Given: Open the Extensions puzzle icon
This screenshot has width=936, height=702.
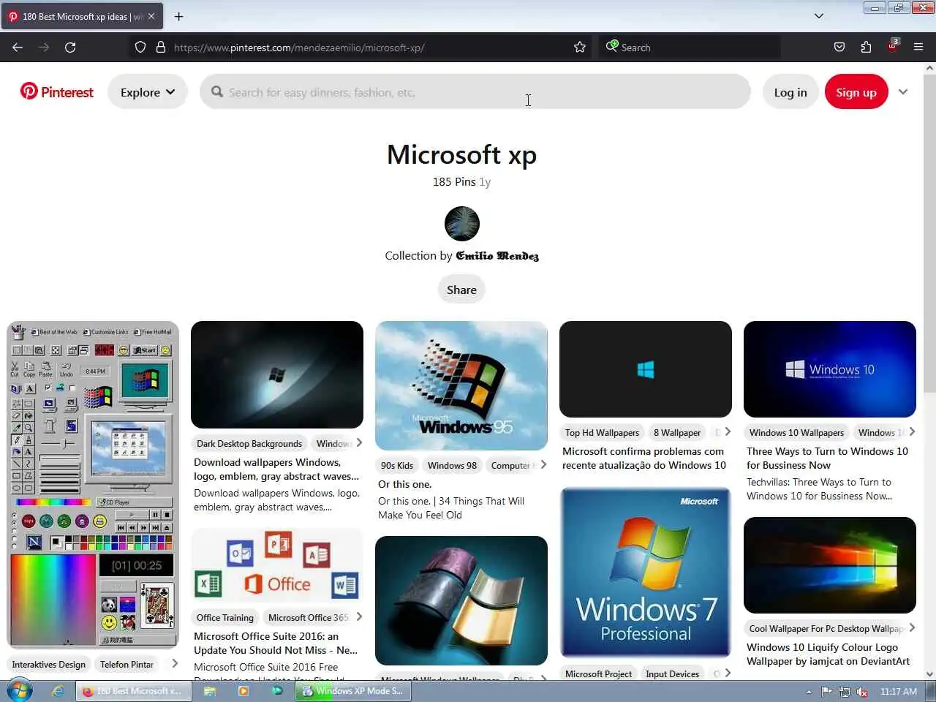Looking at the screenshot, I should [866, 48].
